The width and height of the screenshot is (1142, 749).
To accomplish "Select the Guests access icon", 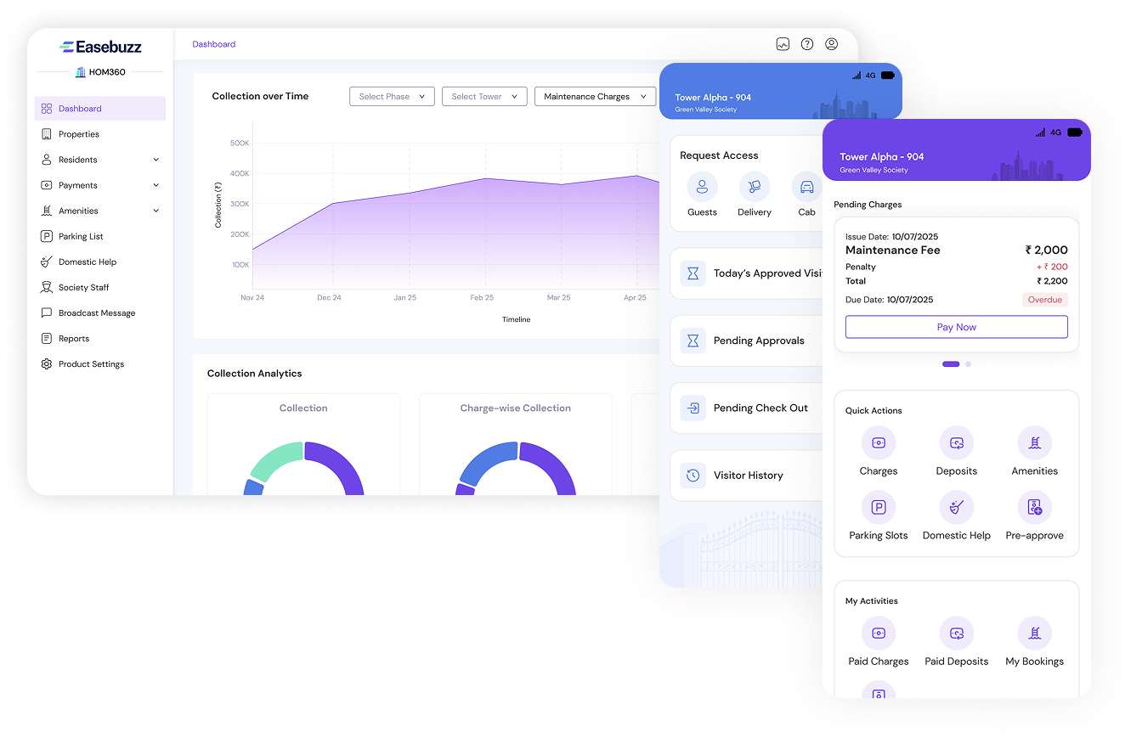I will (x=702, y=187).
